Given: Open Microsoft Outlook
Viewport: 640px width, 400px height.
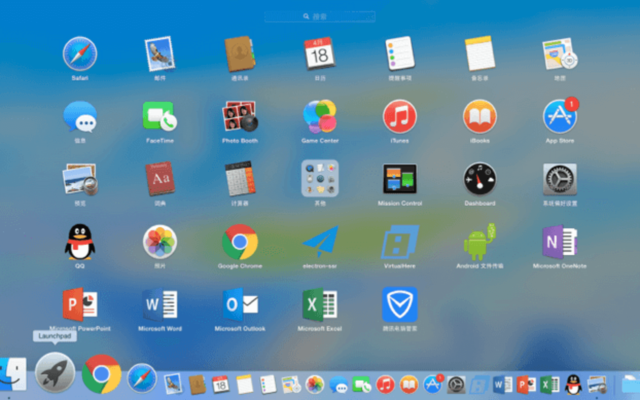Looking at the screenshot, I should (x=240, y=304).
